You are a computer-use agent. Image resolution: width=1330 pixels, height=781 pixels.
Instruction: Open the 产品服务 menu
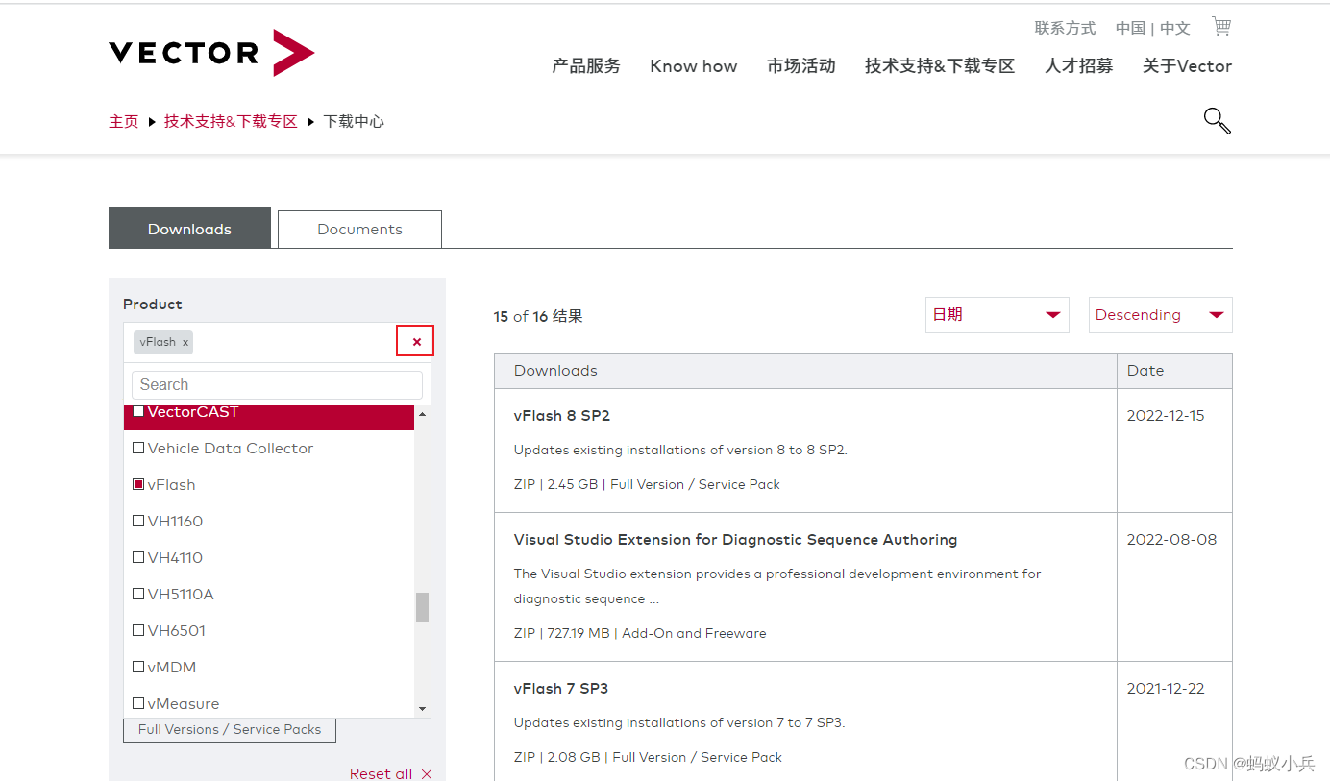586,66
